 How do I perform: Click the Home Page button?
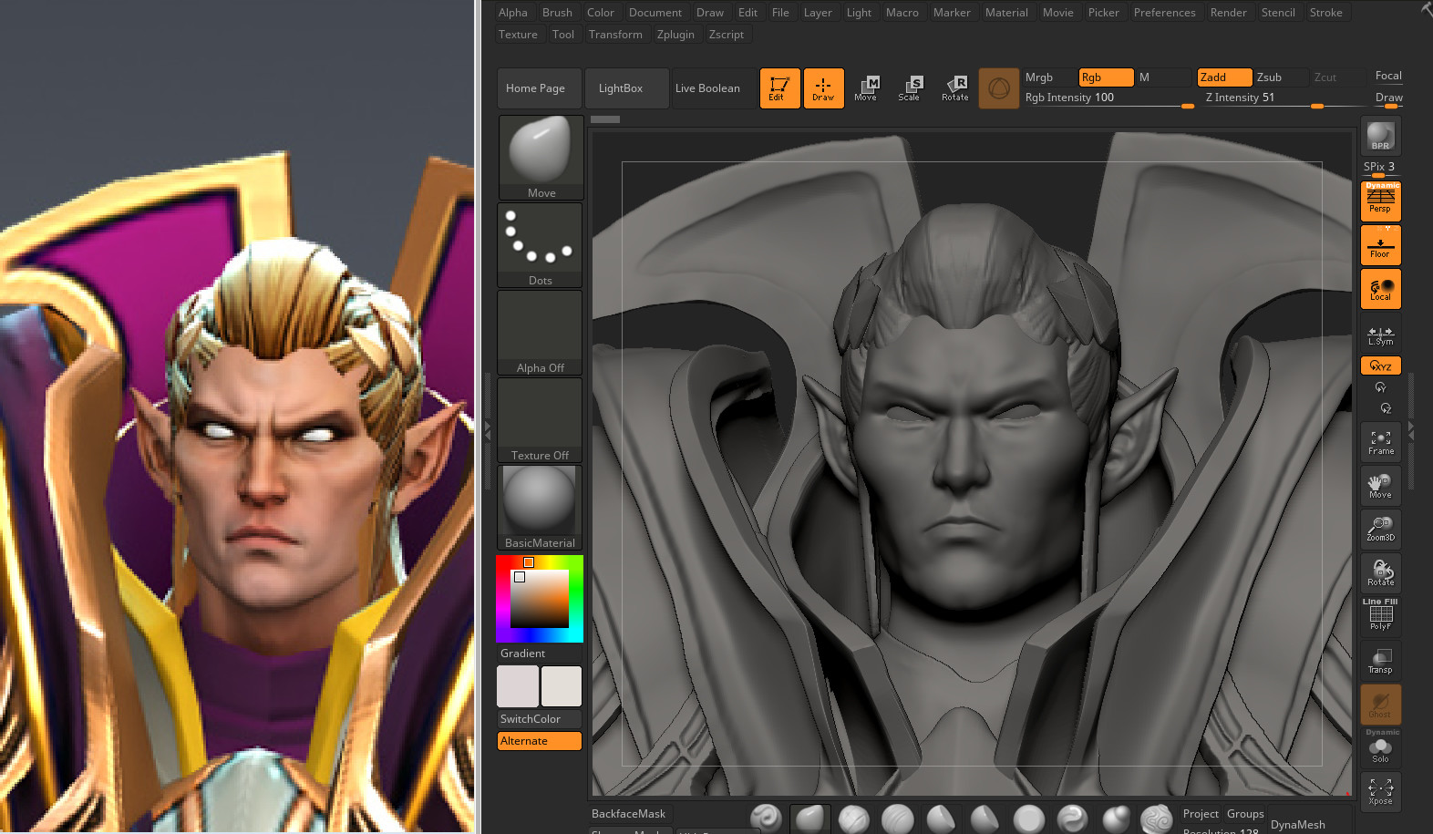click(x=540, y=88)
